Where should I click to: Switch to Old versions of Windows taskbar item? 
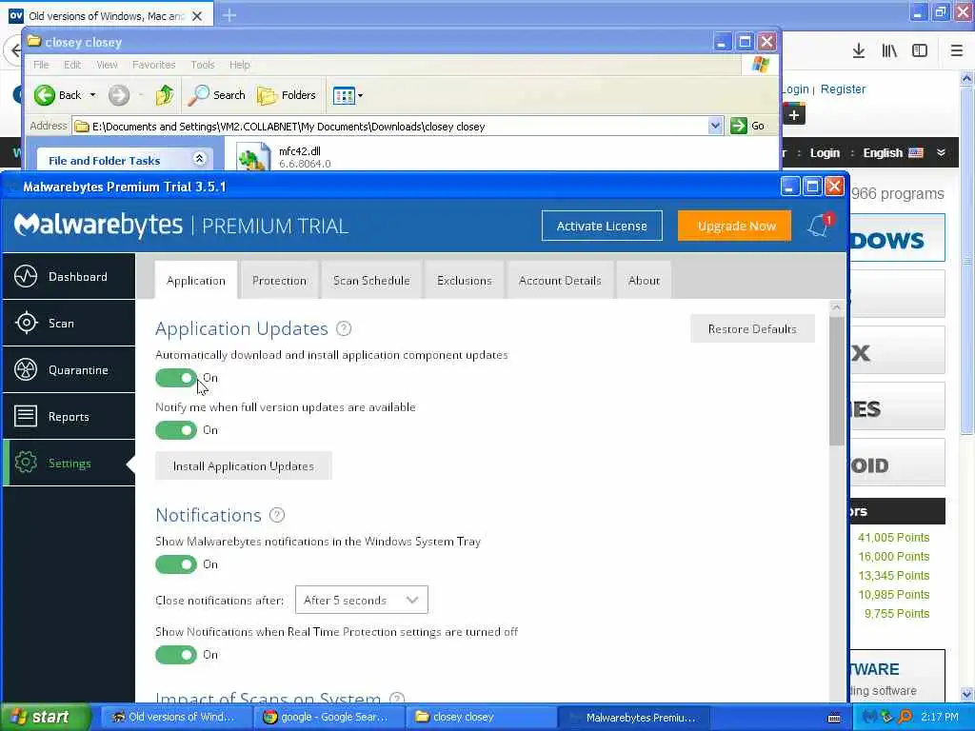(x=175, y=717)
